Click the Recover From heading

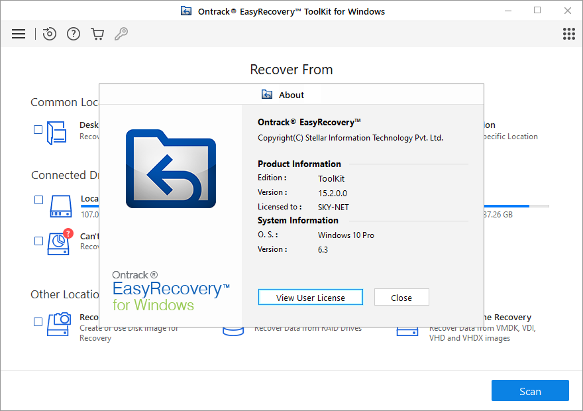291,70
